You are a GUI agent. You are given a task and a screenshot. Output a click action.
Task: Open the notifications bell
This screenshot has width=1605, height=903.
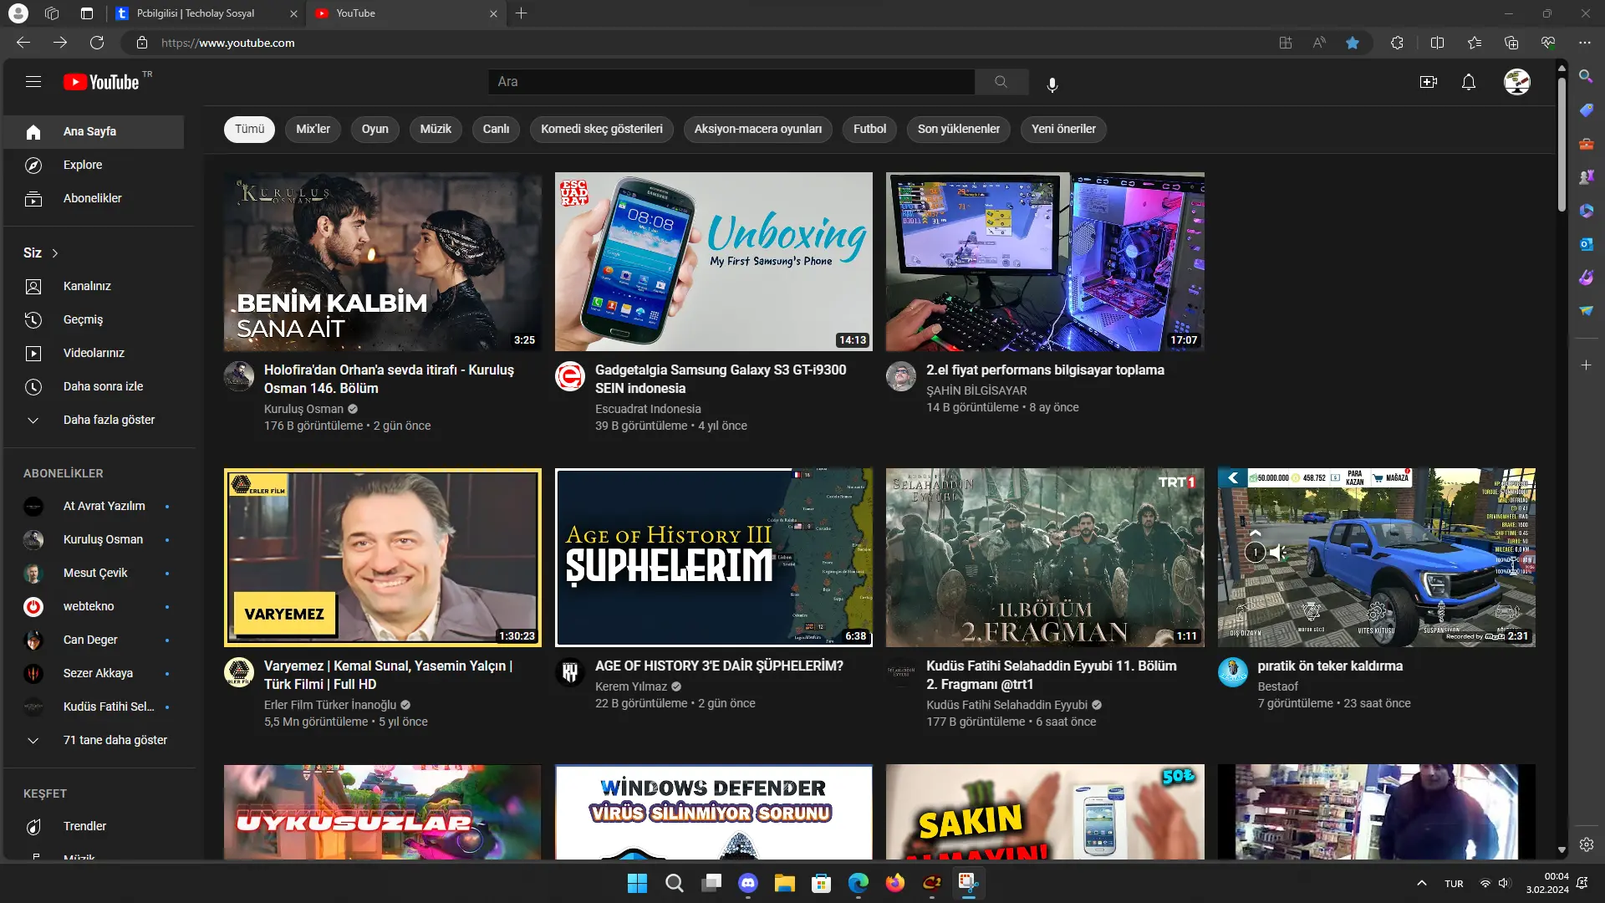pyautogui.click(x=1469, y=82)
